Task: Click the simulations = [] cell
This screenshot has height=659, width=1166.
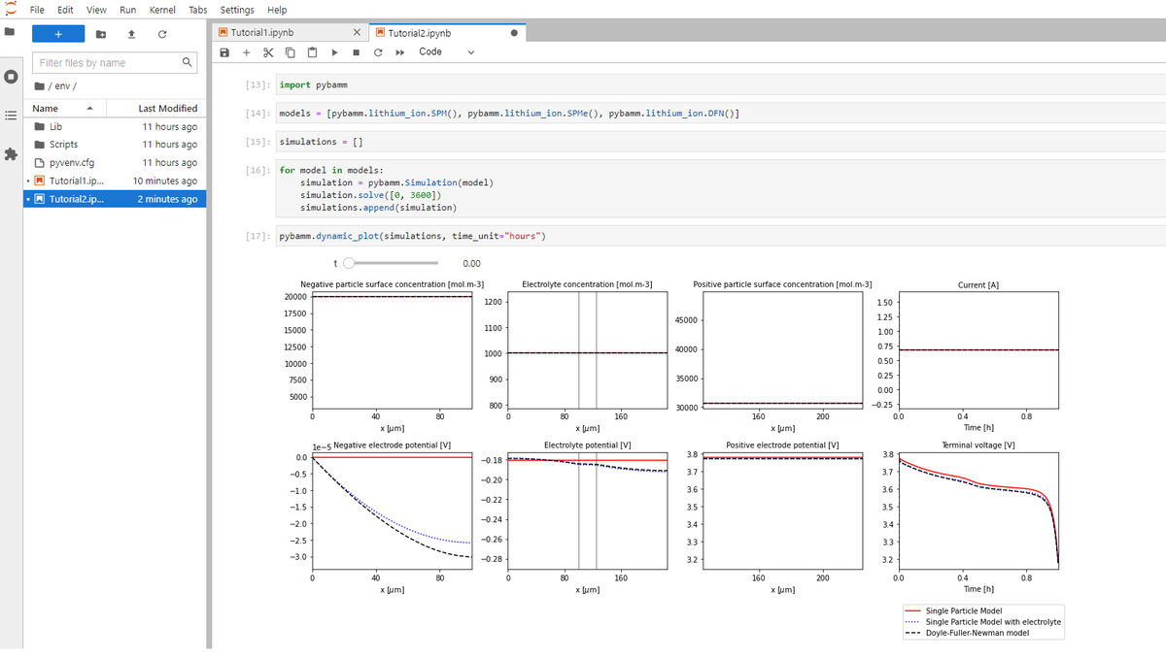Action: point(722,142)
